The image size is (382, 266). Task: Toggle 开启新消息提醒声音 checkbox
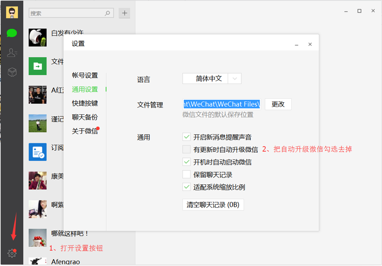point(187,137)
